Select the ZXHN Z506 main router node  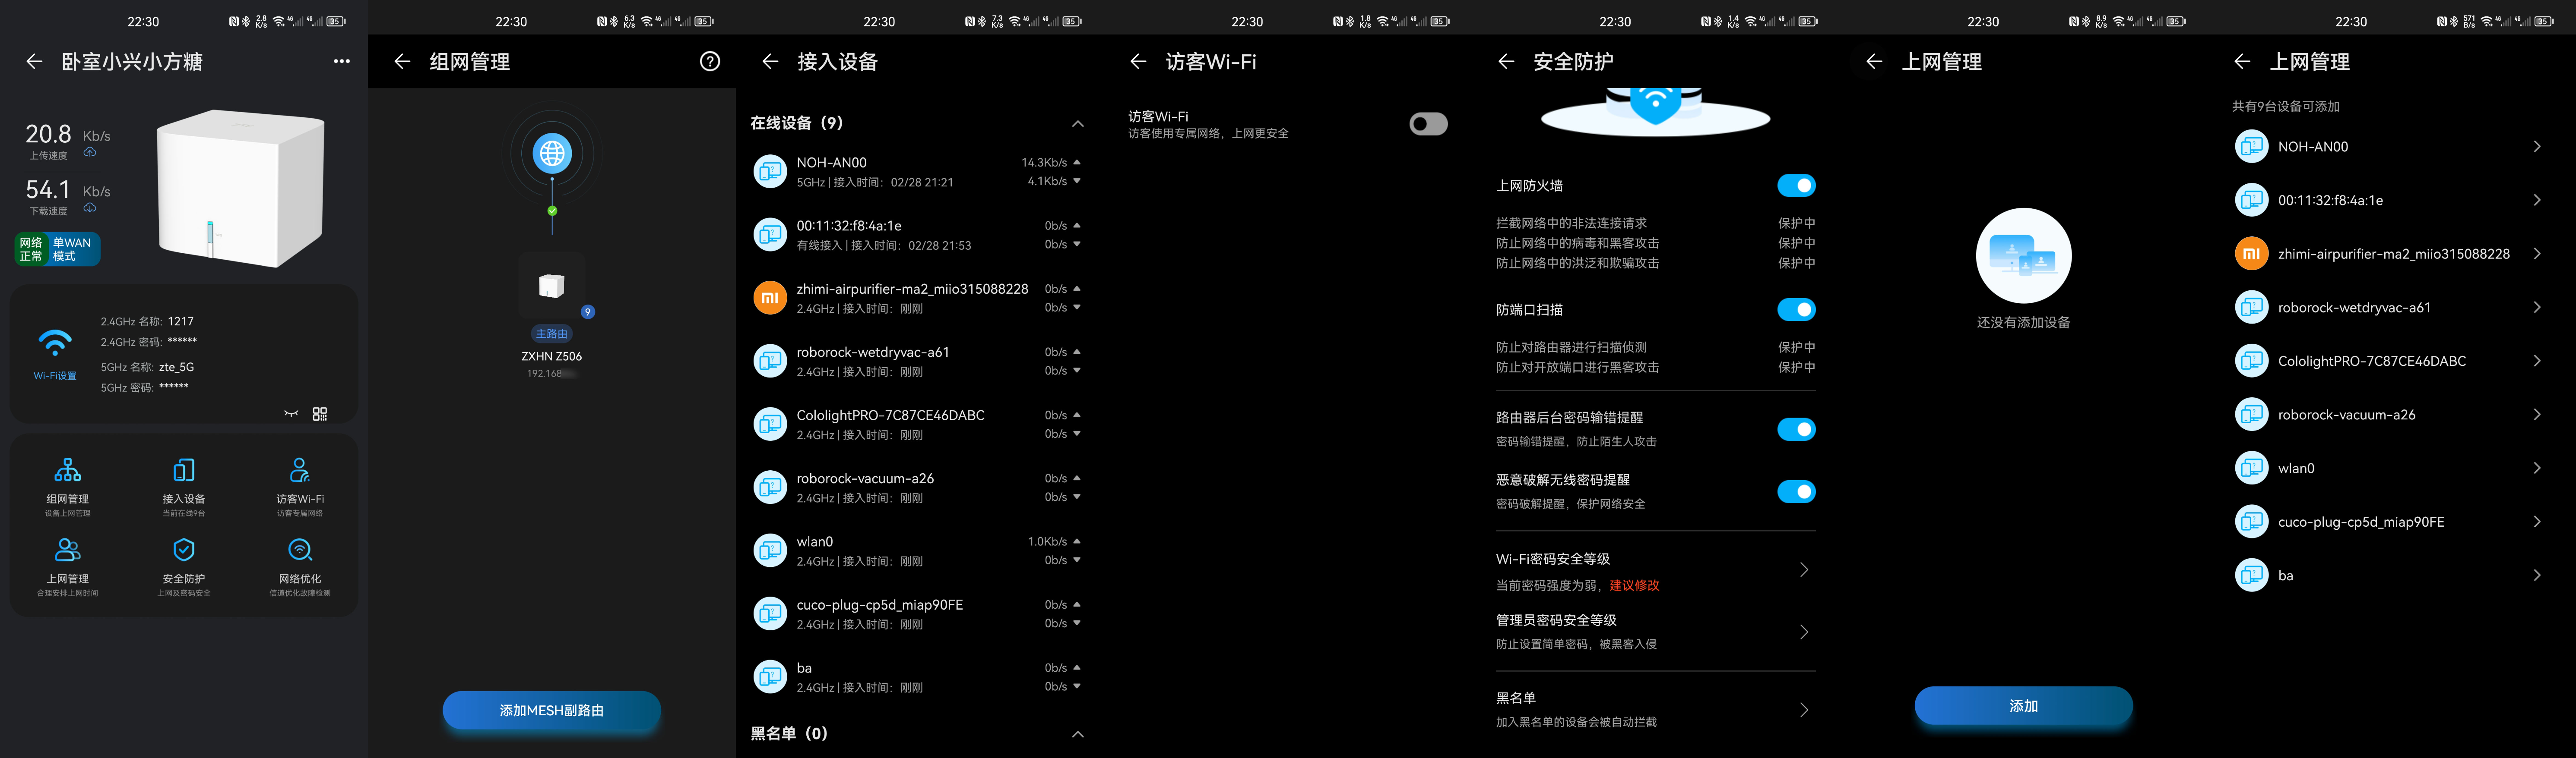(x=552, y=286)
